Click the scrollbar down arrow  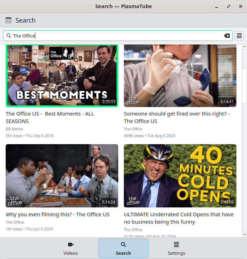[x=245, y=235]
